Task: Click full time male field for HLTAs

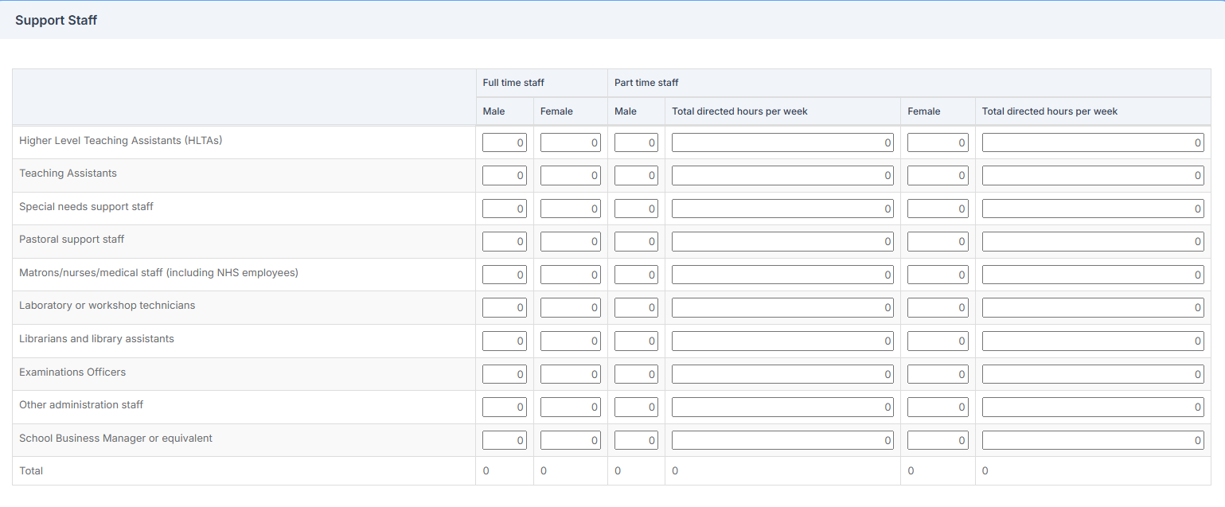Action: click(x=504, y=142)
